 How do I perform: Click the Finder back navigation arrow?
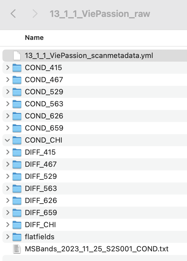[x=13, y=14]
